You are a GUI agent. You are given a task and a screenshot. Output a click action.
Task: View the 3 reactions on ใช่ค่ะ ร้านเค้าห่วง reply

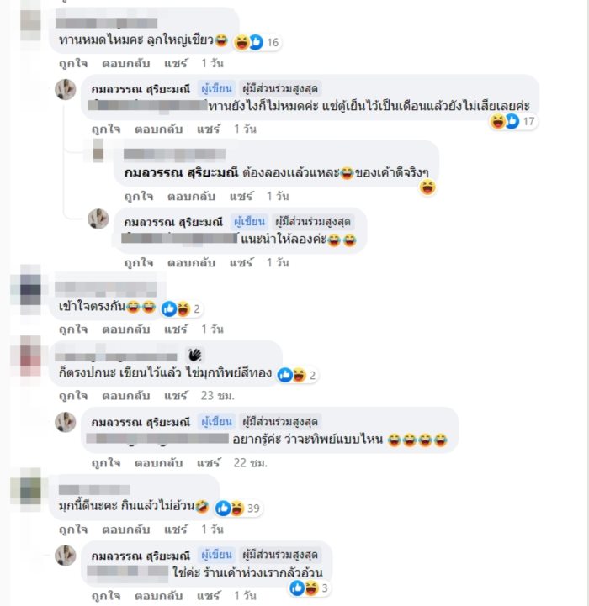tap(310, 588)
